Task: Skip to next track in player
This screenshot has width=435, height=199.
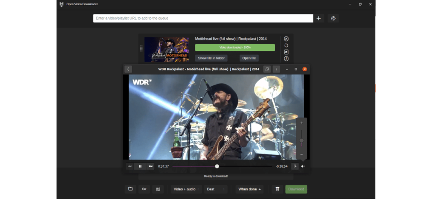Action: tap(151, 166)
